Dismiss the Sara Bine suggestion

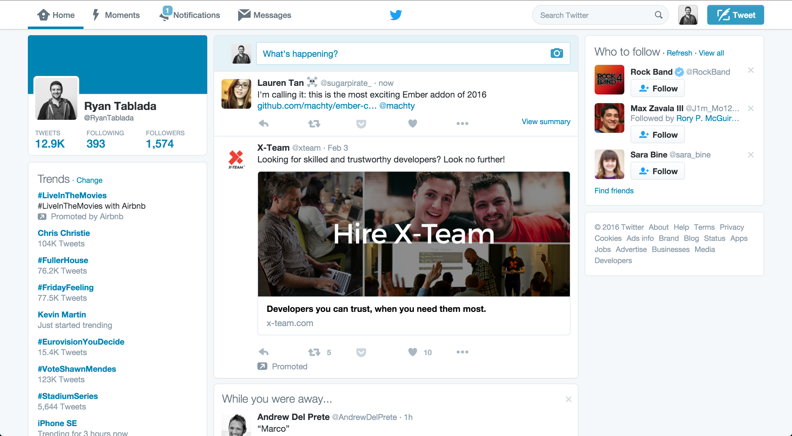point(751,155)
